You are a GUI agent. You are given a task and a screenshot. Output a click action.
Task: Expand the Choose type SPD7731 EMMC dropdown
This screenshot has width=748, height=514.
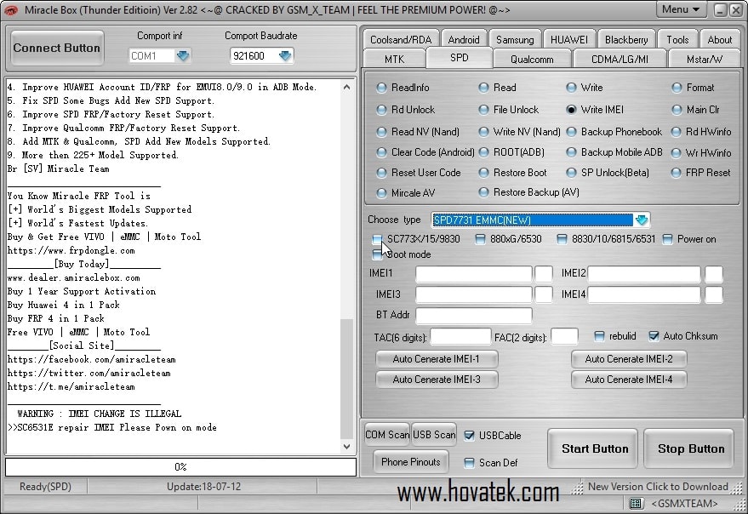click(642, 220)
